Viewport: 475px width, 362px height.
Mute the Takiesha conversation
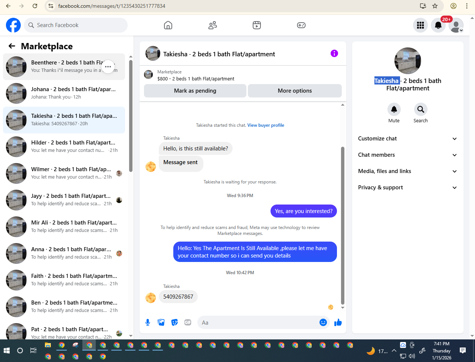click(x=394, y=109)
